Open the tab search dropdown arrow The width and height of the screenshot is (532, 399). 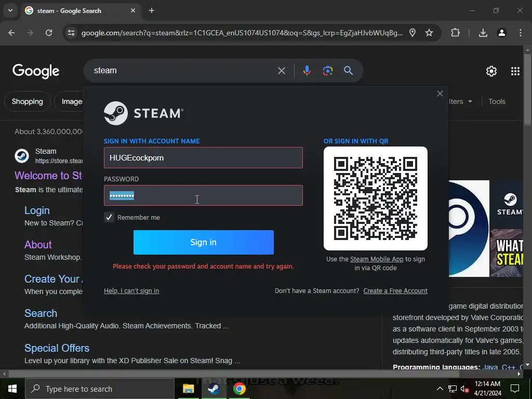10,10
